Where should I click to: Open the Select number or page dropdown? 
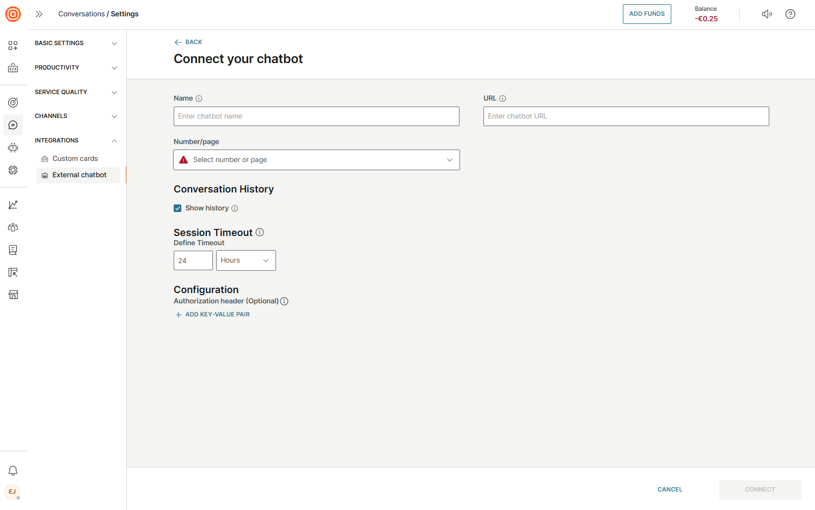coord(316,160)
